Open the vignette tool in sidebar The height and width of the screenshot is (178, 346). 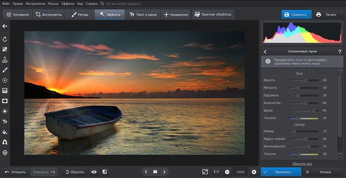5,101
